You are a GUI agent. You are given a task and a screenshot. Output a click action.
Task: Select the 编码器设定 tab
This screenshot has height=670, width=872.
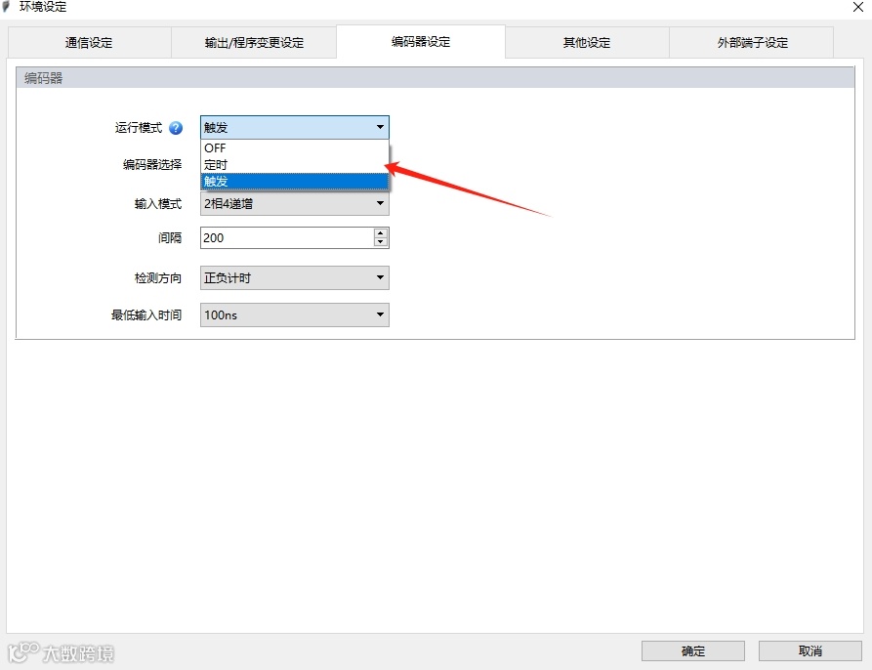[x=421, y=42]
